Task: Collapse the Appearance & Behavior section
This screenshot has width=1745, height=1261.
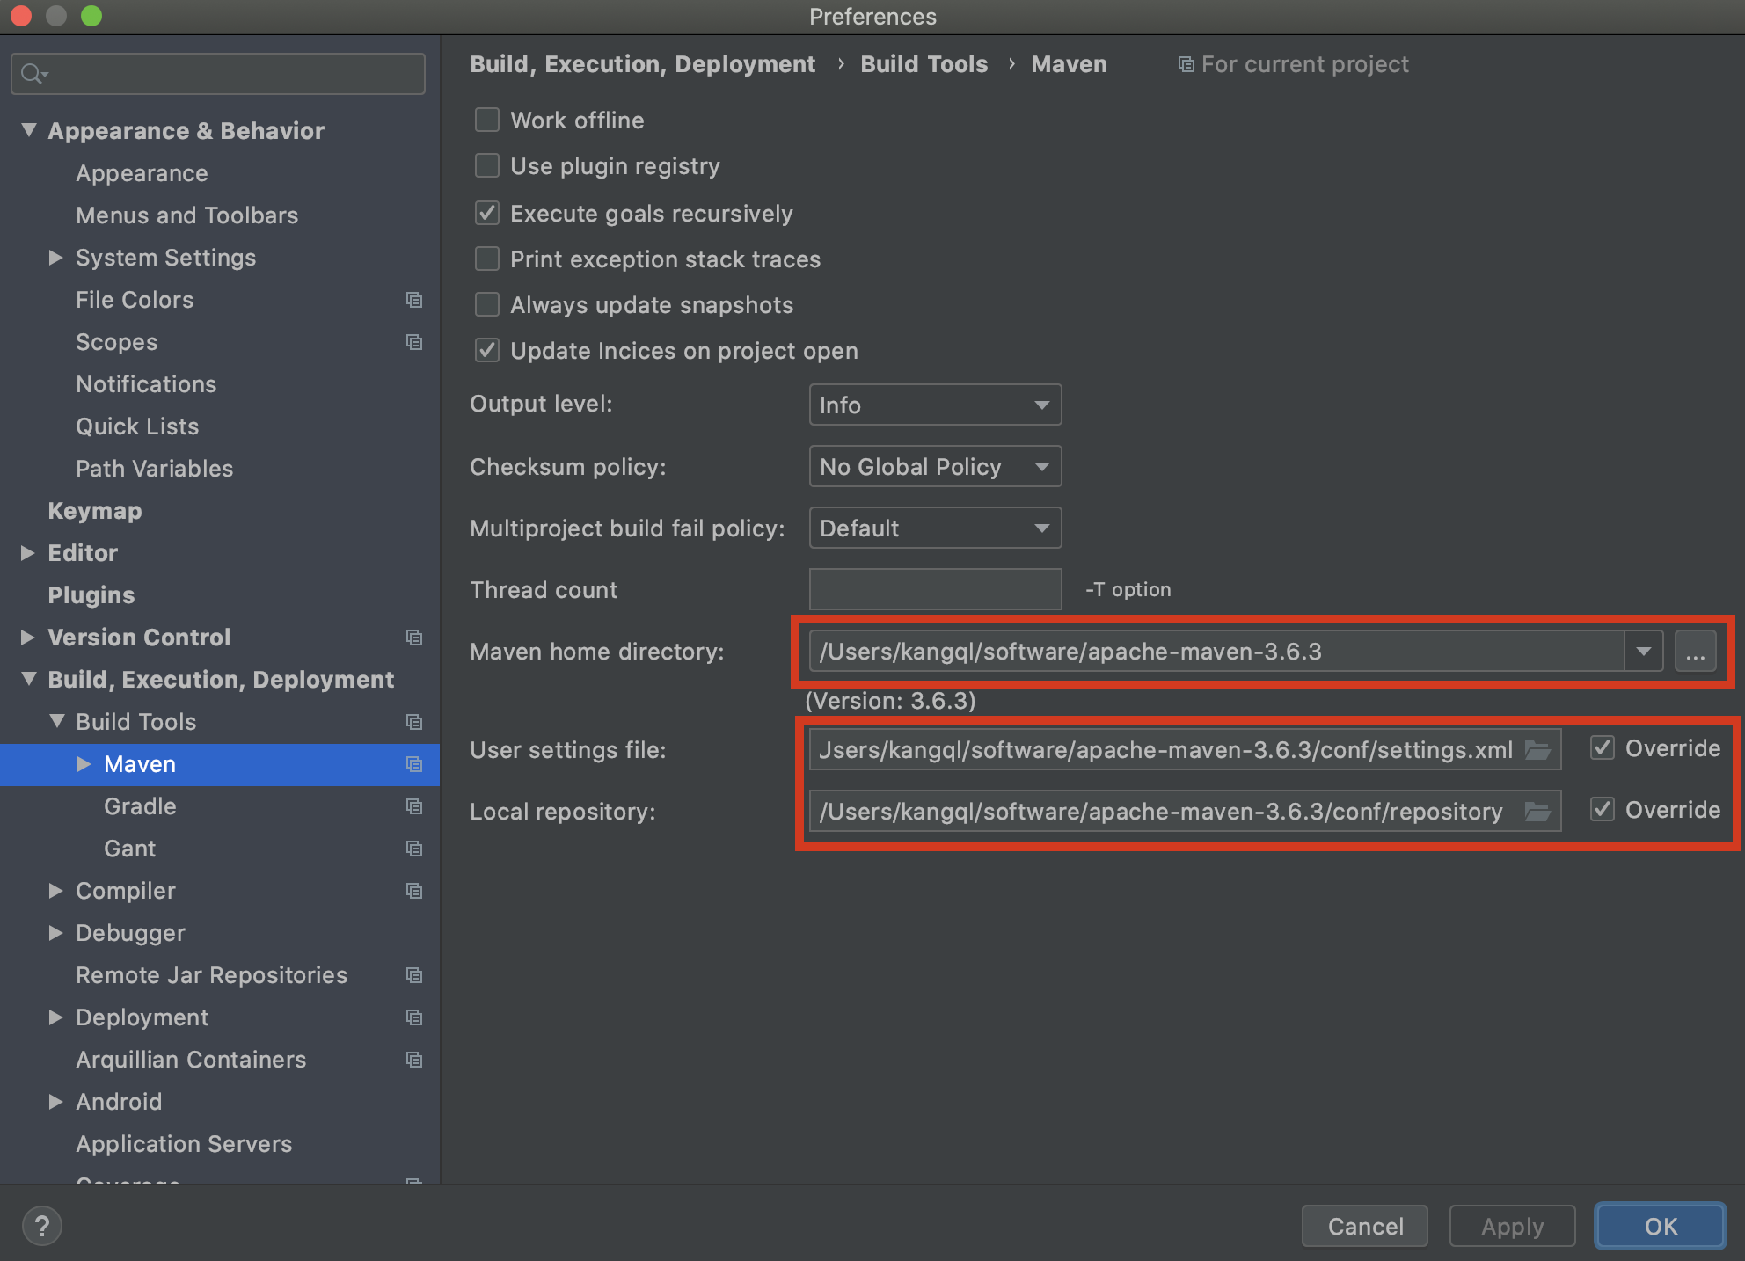Action: [x=29, y=129]
